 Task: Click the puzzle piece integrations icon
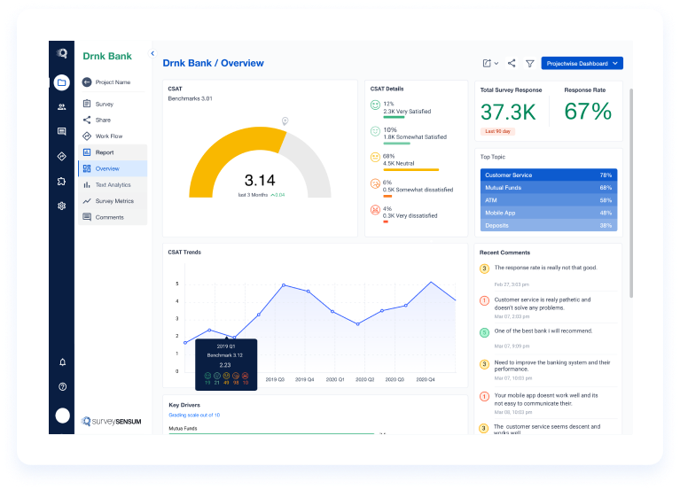[x=61, y=181]
